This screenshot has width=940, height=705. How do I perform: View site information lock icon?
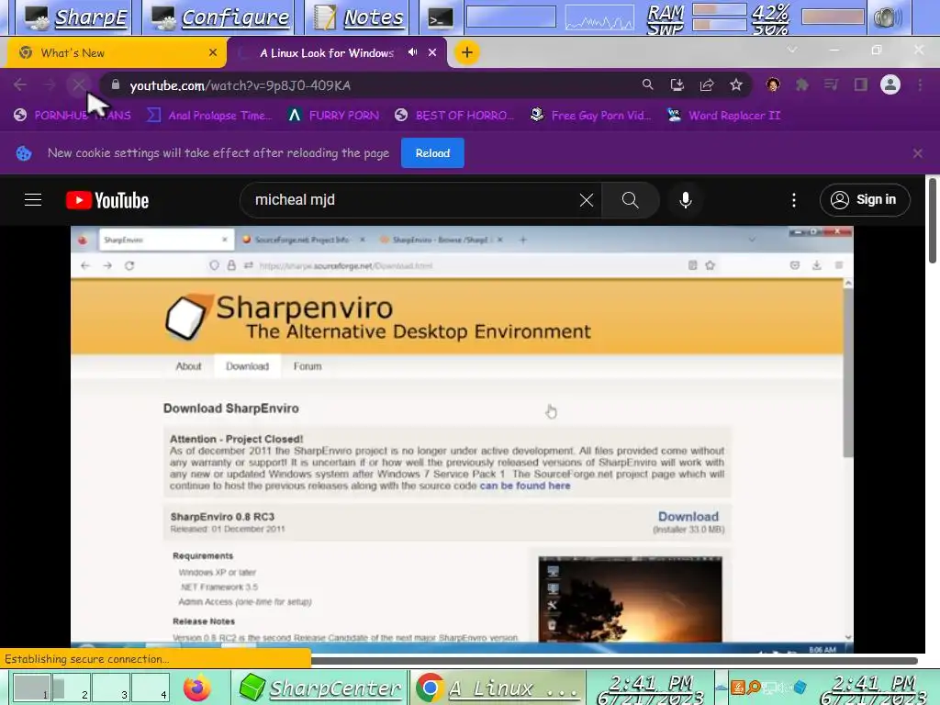(116, 84)
